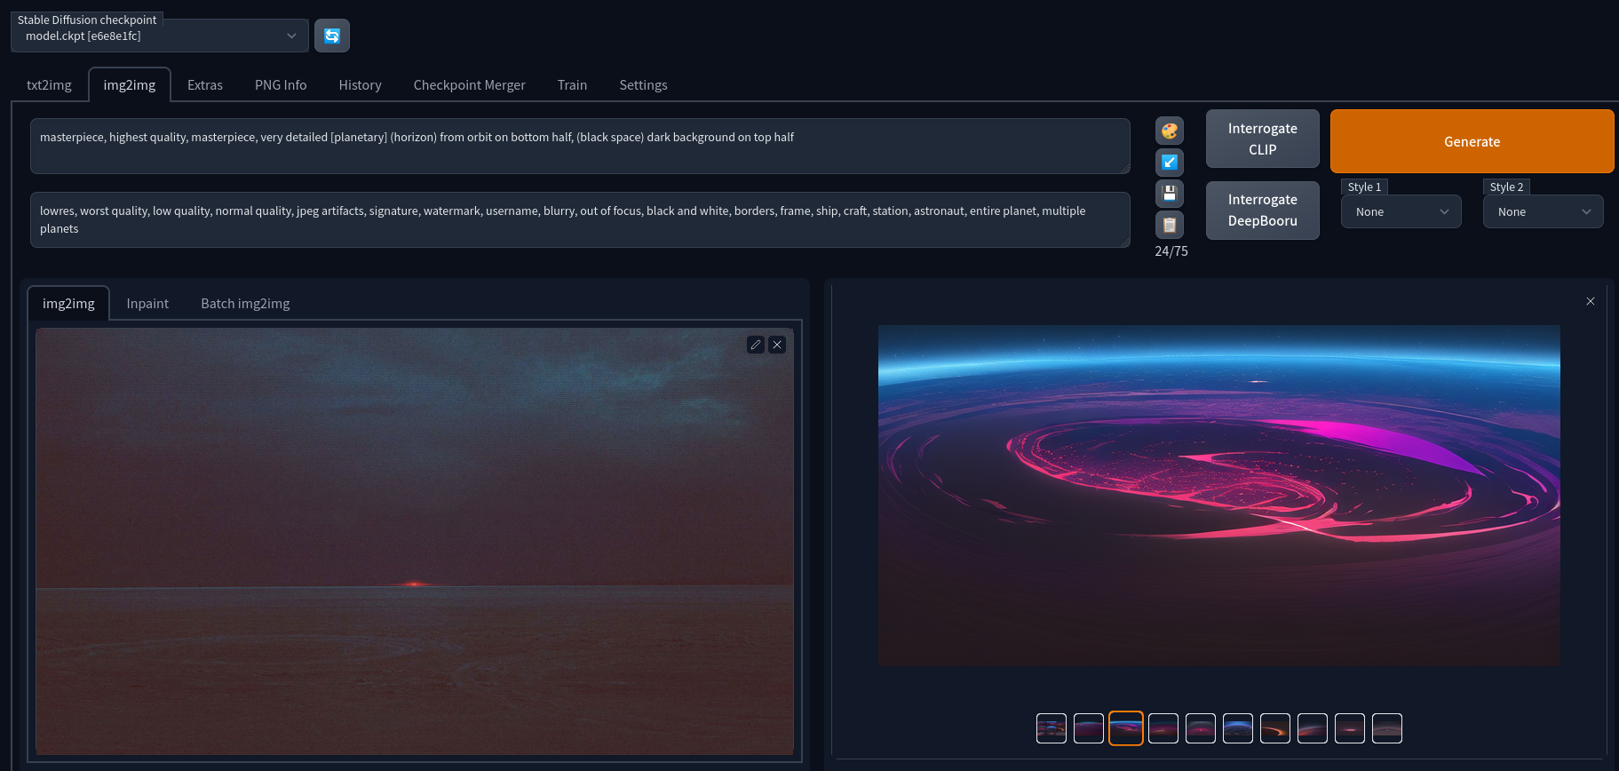Select the eighth gallery thumbnail
The height and width of the screenshot is (771, 1619).
point(1313,728)
